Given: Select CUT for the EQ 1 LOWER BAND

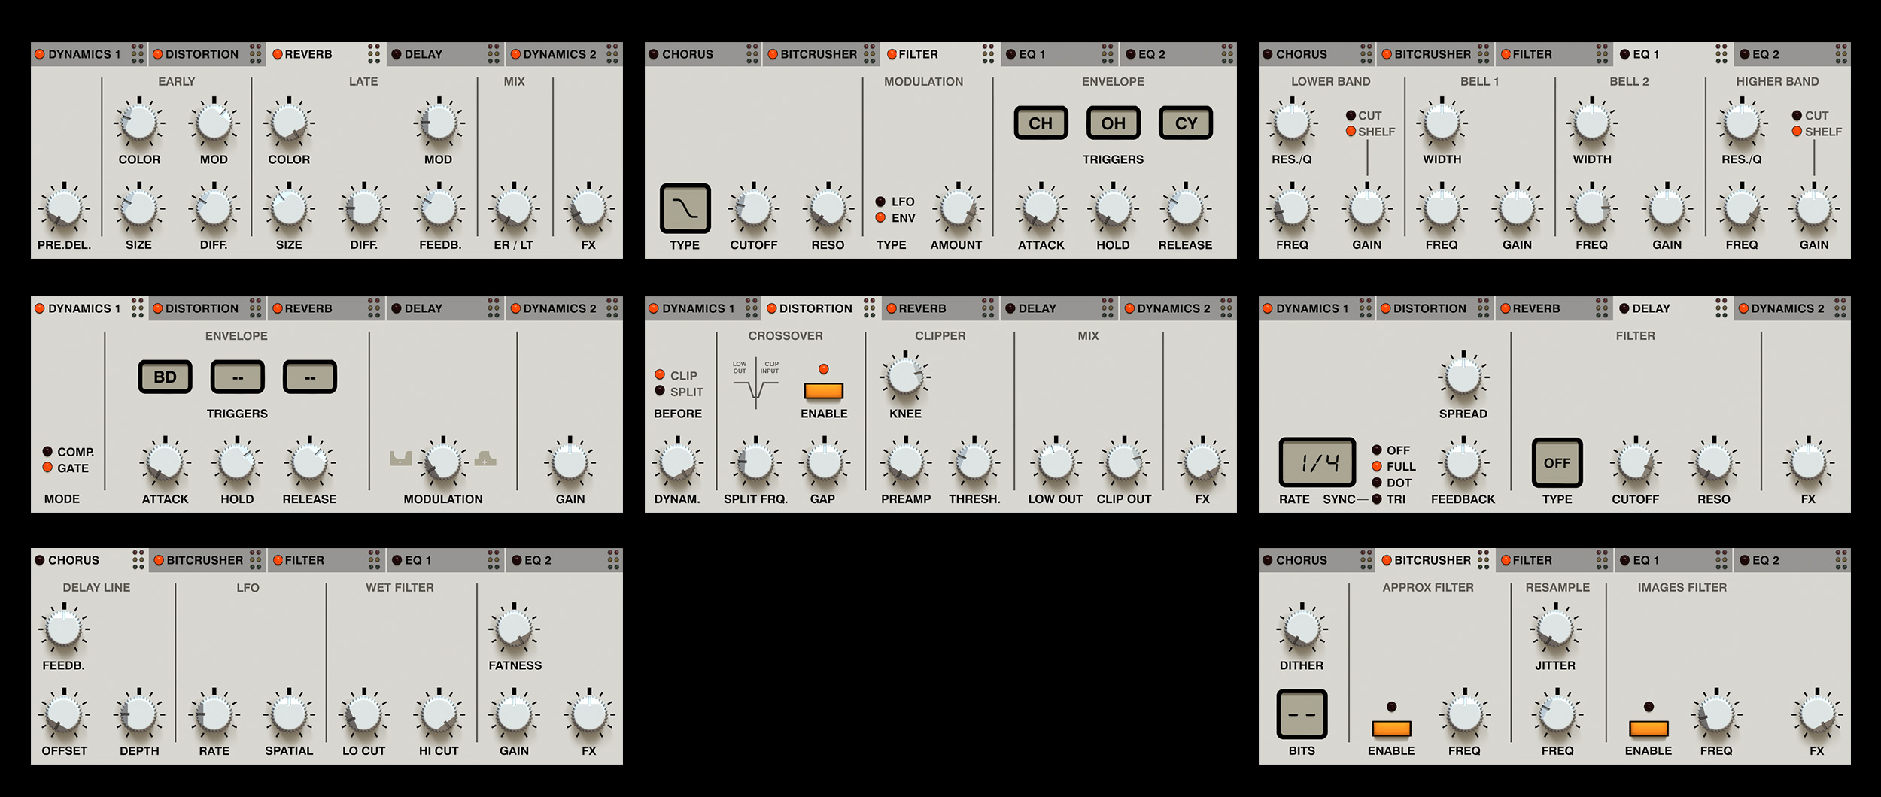Looking at the screenshot, I should [x=1364, y=115].
